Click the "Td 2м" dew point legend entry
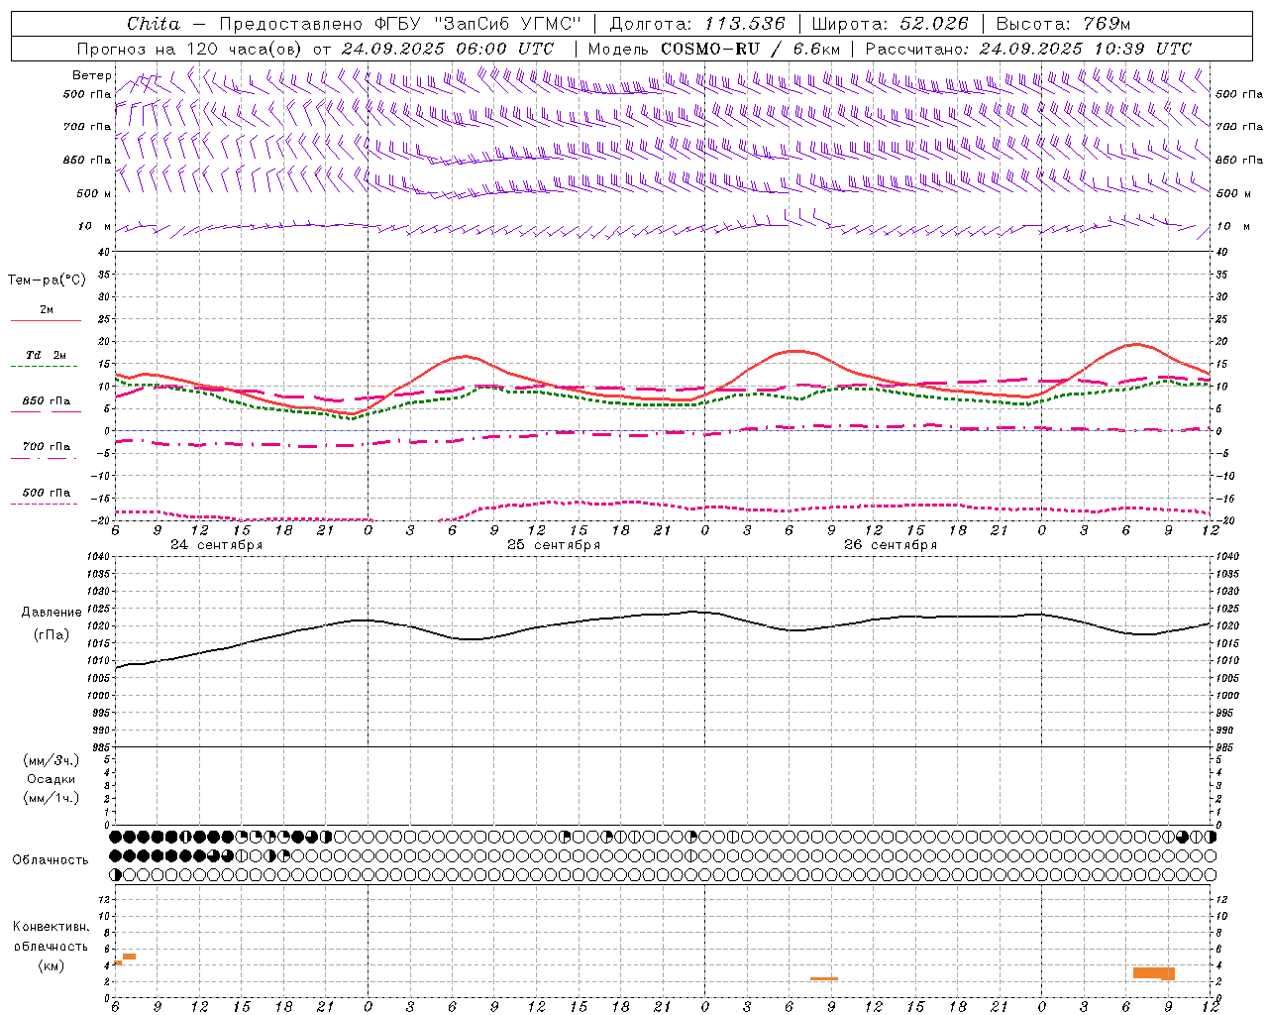This screenshot has width=1268, height=1015. [47, 355]
